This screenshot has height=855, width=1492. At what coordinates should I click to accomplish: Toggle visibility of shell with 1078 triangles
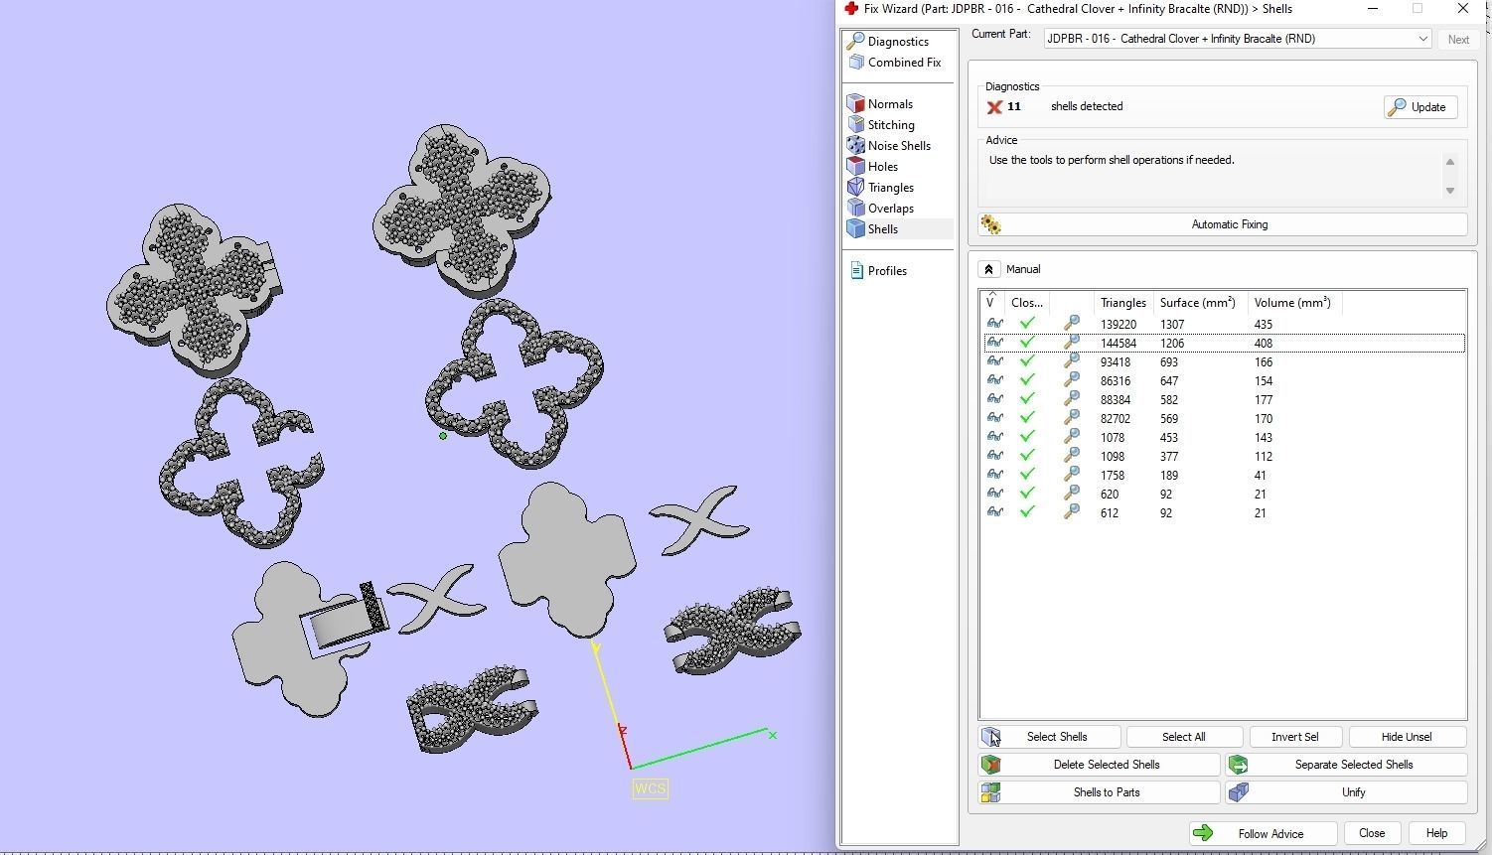pyautogui.click(x=994, y=437)
